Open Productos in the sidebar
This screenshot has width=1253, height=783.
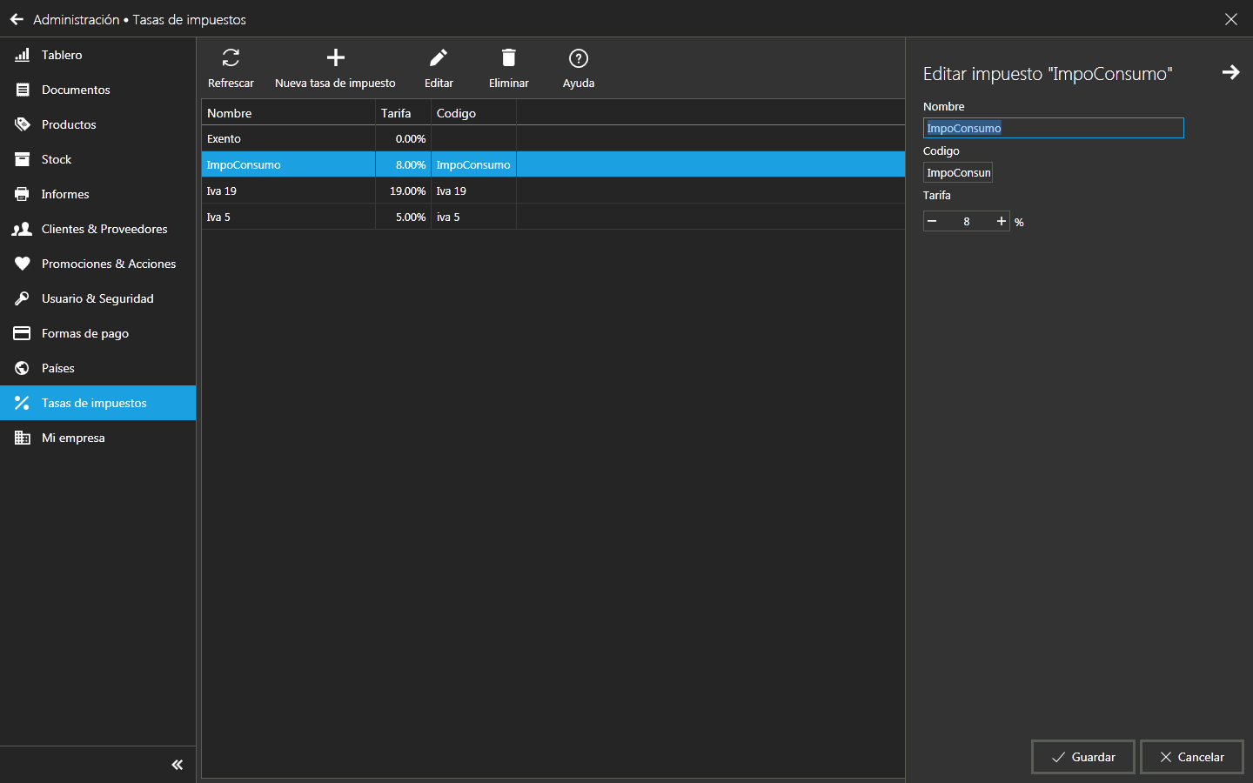point(69,124)
